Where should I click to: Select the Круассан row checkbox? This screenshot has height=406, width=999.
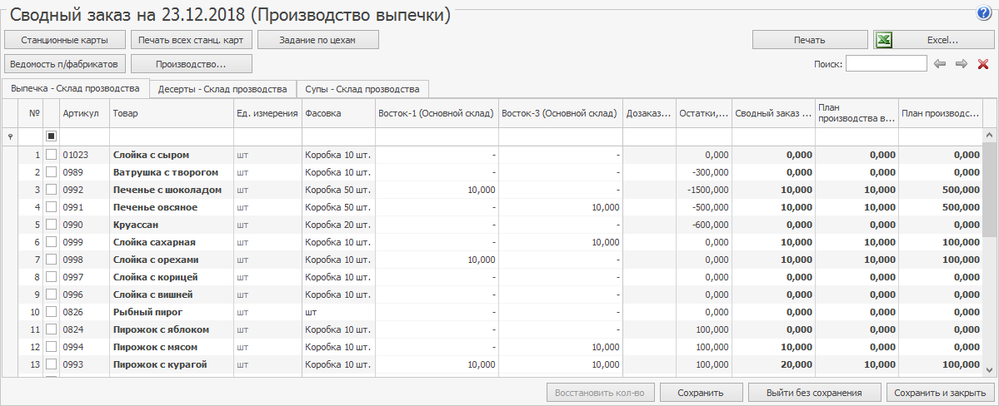coord(52,225)
